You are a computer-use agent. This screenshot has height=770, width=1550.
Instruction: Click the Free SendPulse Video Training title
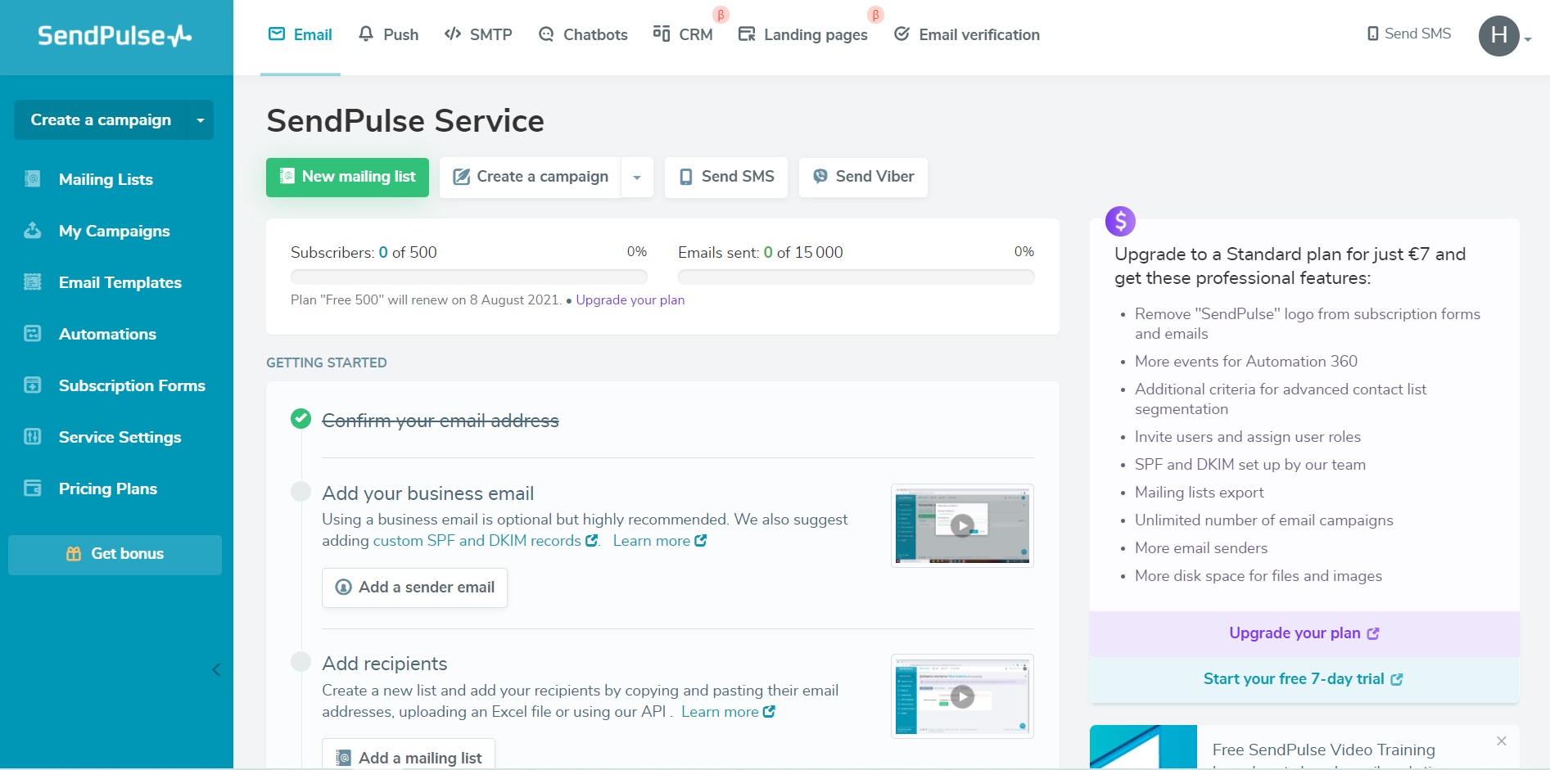pos(1323,750)
